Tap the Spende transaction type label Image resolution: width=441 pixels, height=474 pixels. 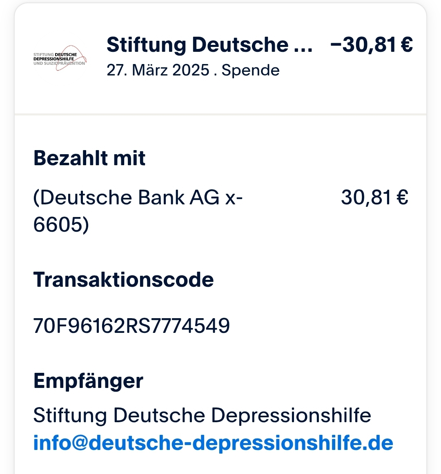point(250,70)
